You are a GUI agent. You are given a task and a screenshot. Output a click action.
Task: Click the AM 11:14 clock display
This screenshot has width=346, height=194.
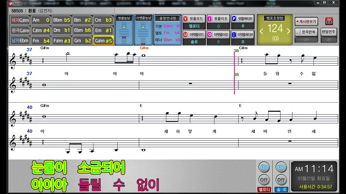point(314,169)
